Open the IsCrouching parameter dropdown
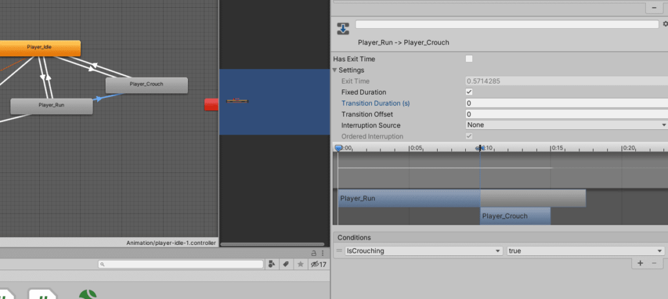Viewport: 668px width, 299px height. 423,251
